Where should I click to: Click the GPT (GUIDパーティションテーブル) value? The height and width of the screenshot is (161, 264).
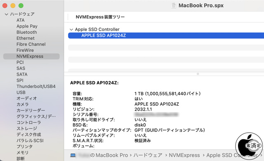[x=170, y=130]
